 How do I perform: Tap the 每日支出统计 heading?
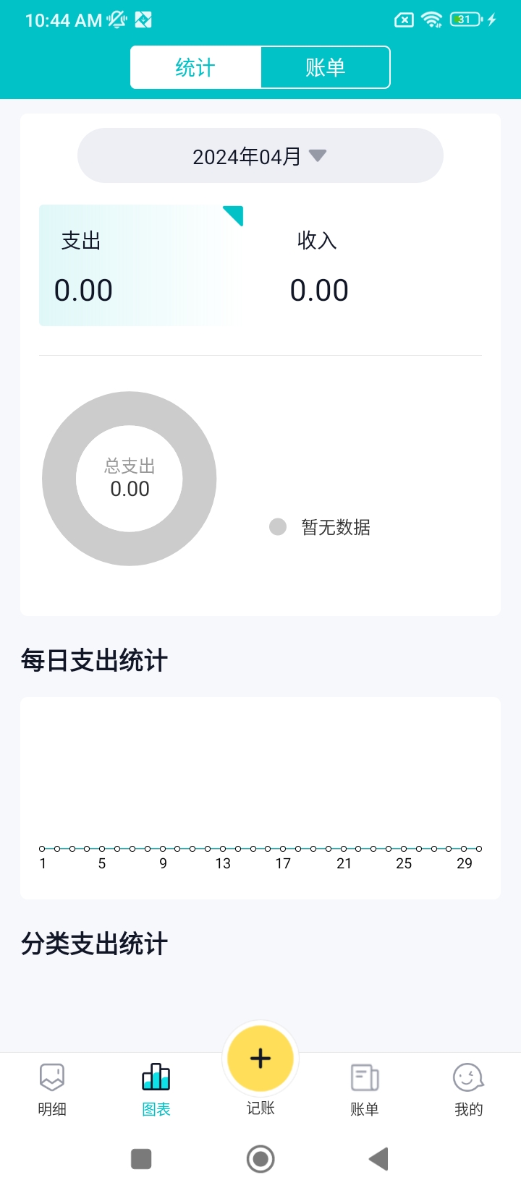(x=94, y=660)
